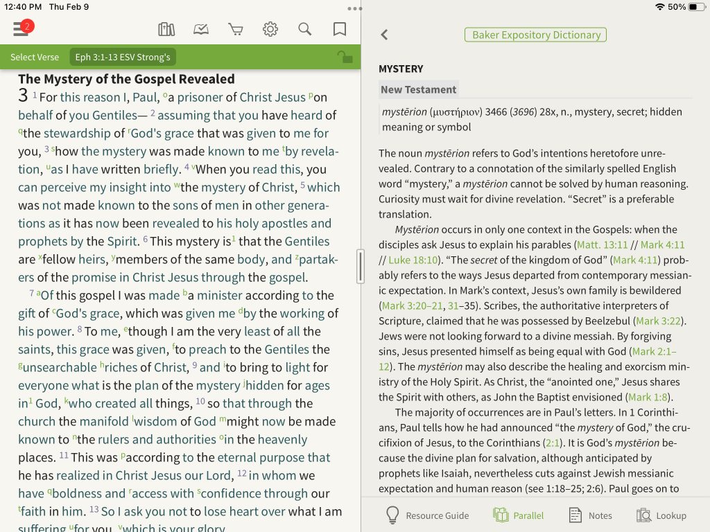This screenshot has height=532, width=710.
Task: Open settings gear icon
Action: [x=270, y=29]
